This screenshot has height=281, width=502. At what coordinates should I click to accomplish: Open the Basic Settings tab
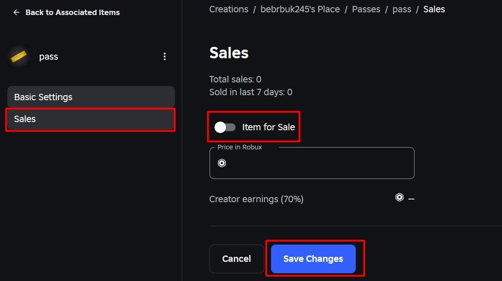click(91, 97)
